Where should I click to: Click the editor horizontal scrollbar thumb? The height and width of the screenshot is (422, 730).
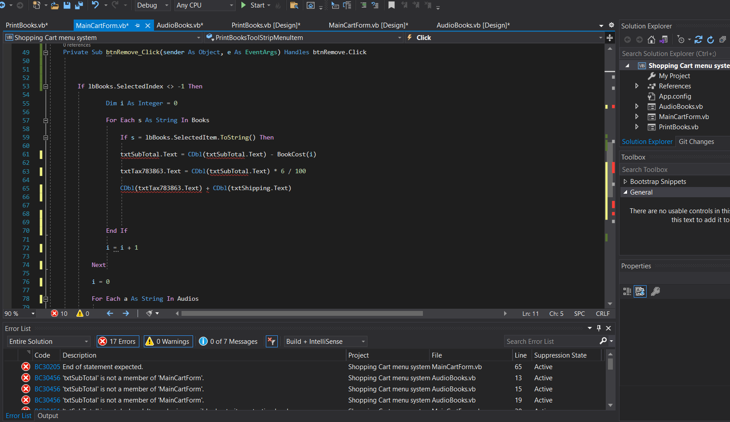(x=302, y=314)
